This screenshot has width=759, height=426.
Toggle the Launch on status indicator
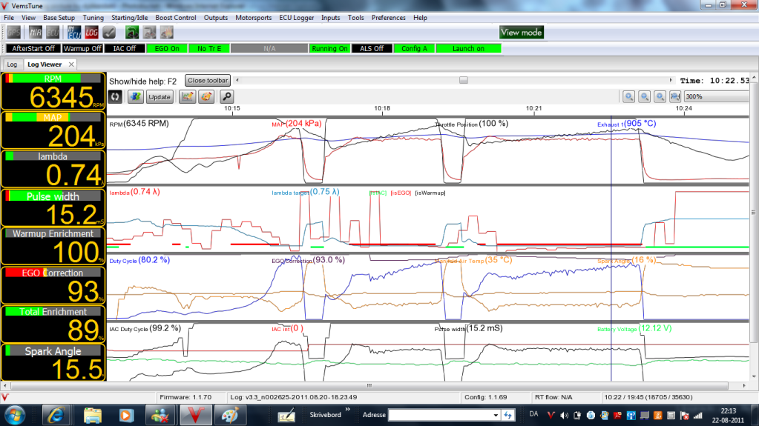(x=468, y=48)
